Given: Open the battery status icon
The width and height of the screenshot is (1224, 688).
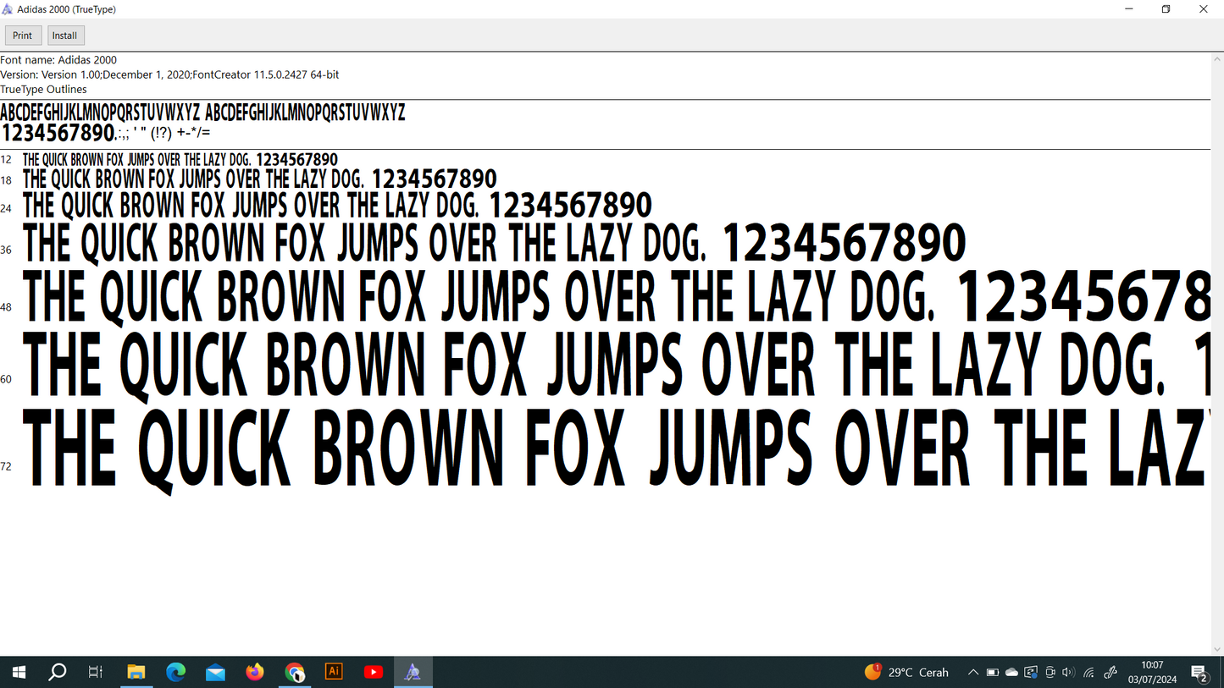Looking at the screenshot, I should [x=993, y=673].
